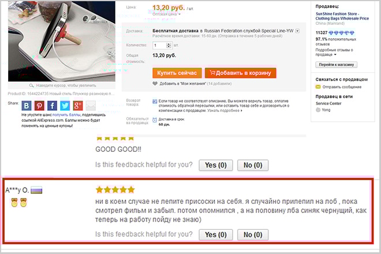Click Купить сейчас button
Screen dimensions: 381x254
177,73
